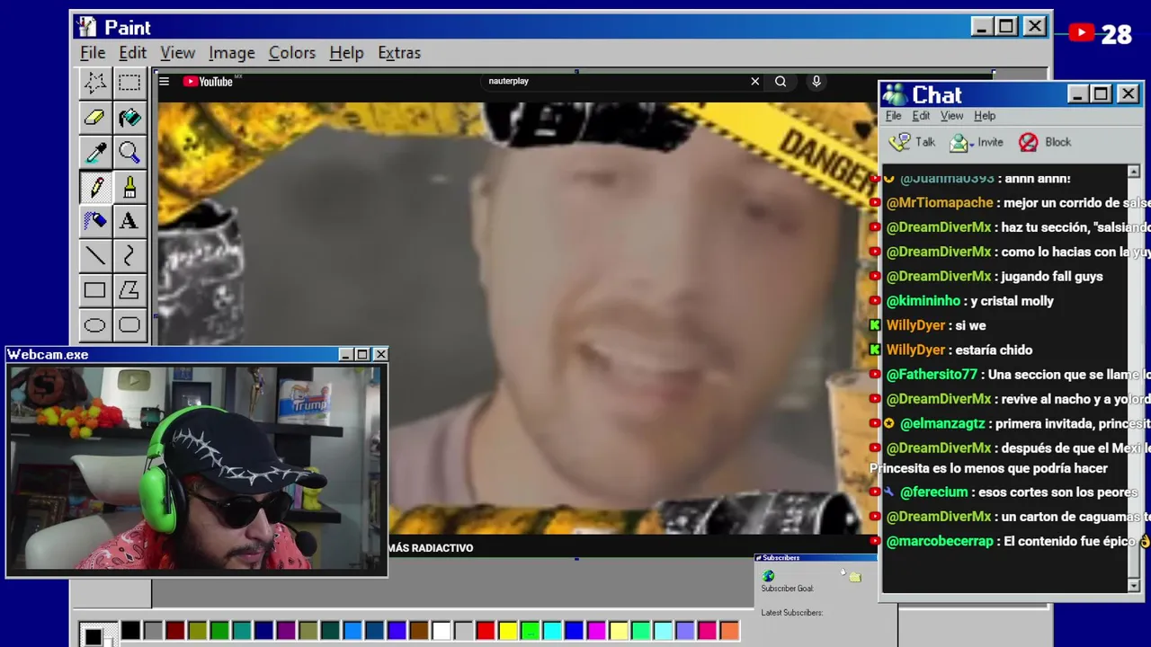Click the voice search microphone icon
The height and width of the screenshot is (647, 1151).
click(x=816, y=81)
